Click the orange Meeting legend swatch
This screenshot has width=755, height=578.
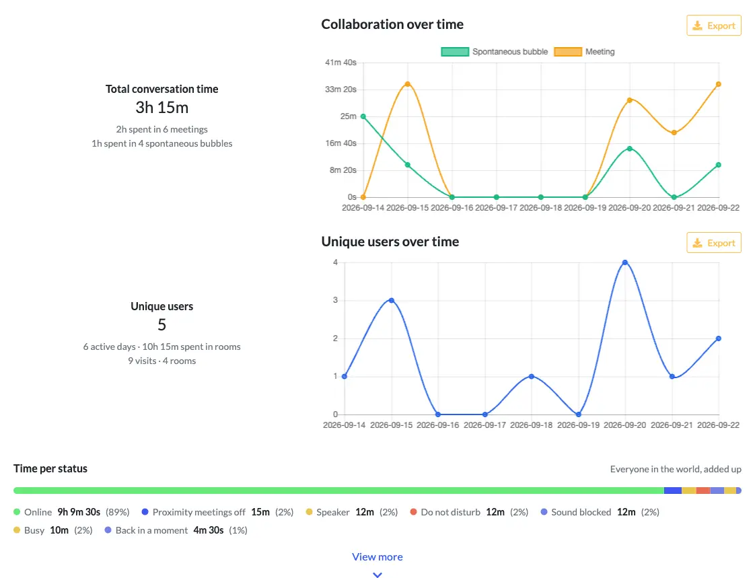point(568,52)
